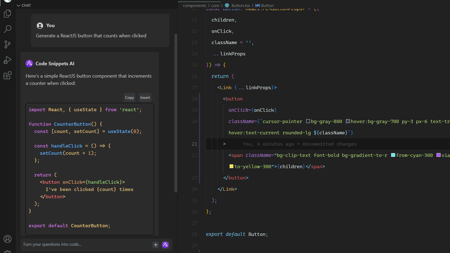Click the '</Link>' closing tag line
The width and height of the screenshot is (450, 253).
tap(227, 189)
